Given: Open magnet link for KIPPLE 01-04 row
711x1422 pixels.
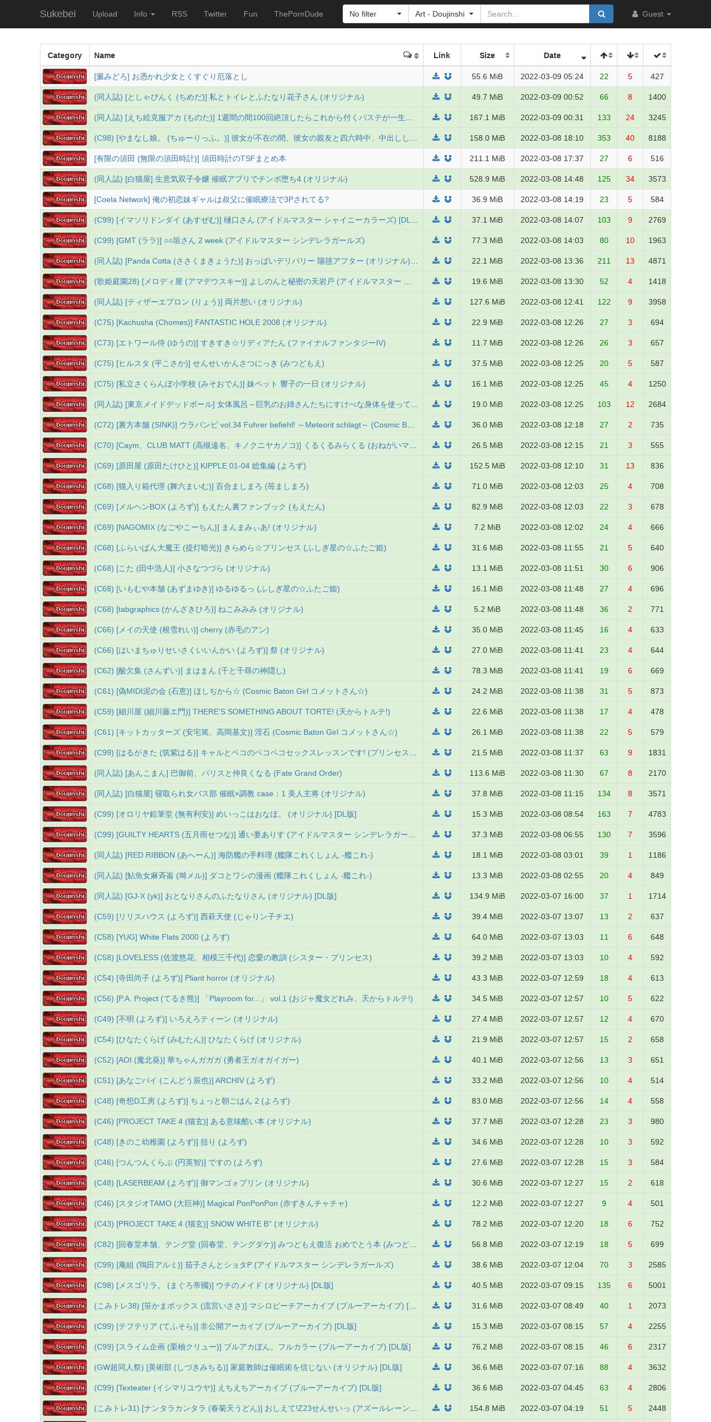Looking at the screenshot, I should (448, 466).
